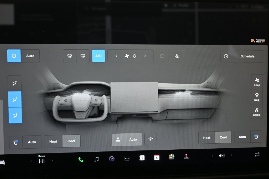Screen dimensions: 269x179
Task: Toggle air recirculation mode
Action: (162, 56)
